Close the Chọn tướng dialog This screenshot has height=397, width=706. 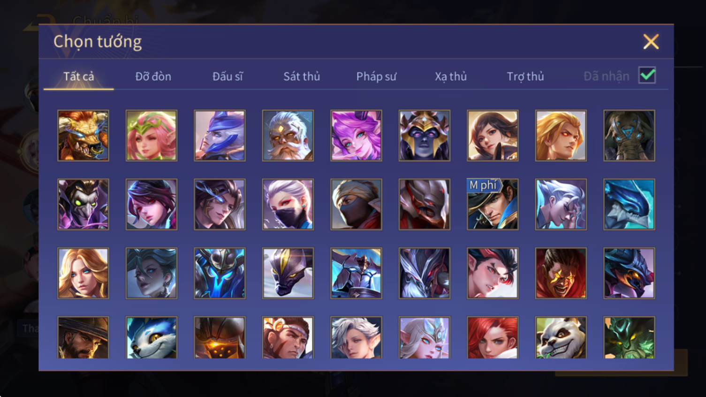(x=651, y=42)
